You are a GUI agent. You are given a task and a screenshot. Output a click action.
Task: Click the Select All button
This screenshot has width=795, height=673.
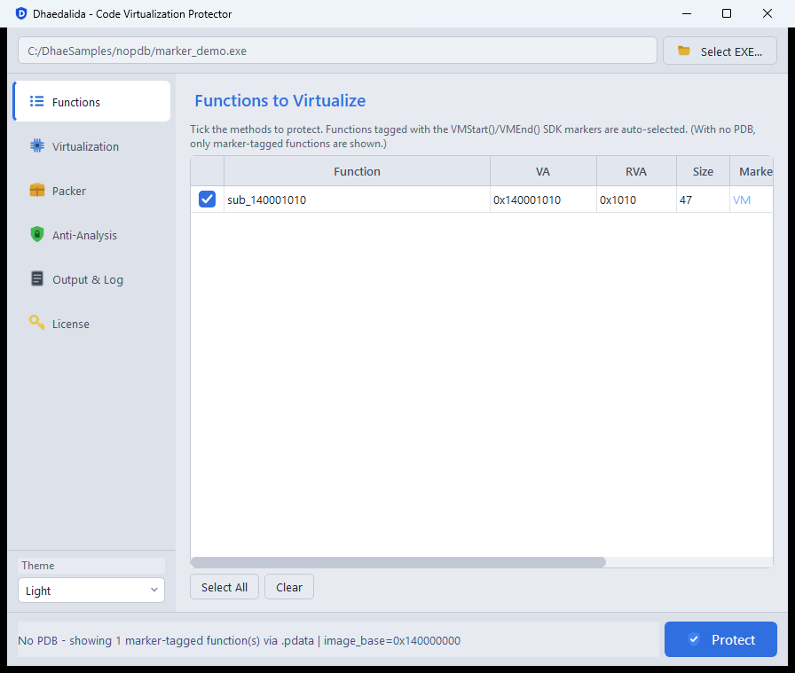(x=224, y=587)
